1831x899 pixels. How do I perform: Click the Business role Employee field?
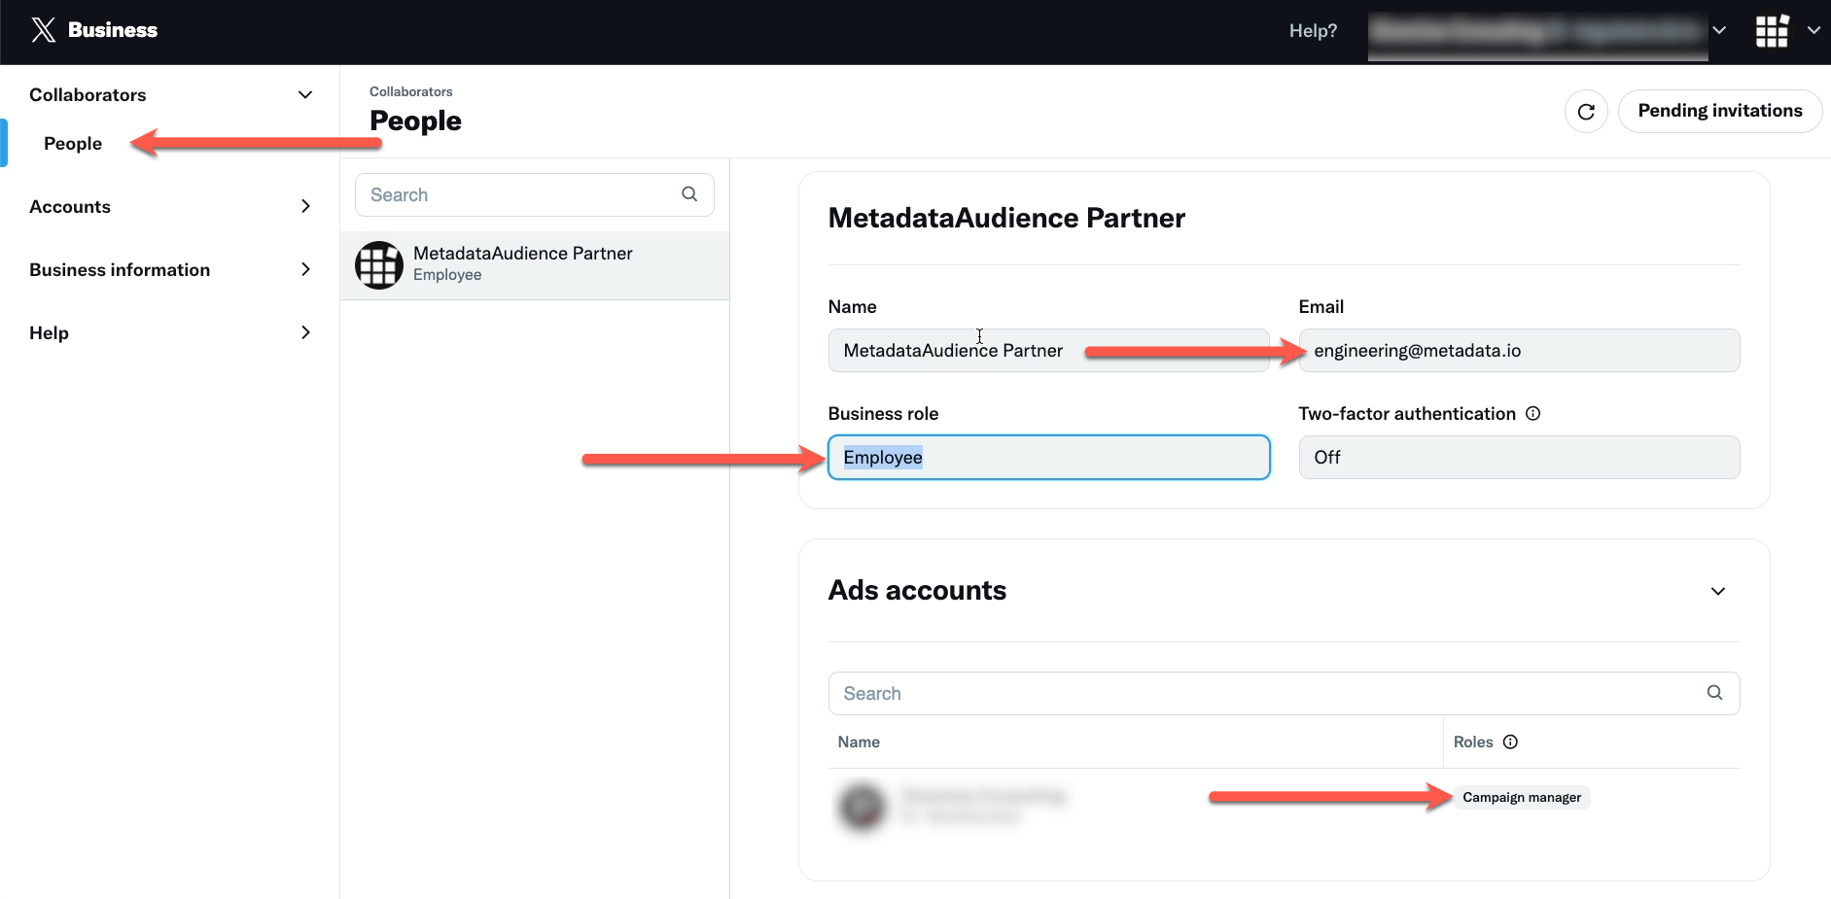pos(1048,458)
